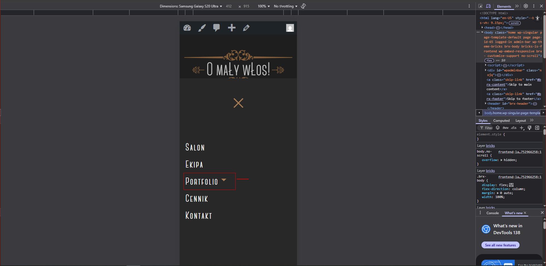The width and height of the screenshot is (546, 266).
Task: Open the Ekipa menu link
Action: tap(194, 164)
